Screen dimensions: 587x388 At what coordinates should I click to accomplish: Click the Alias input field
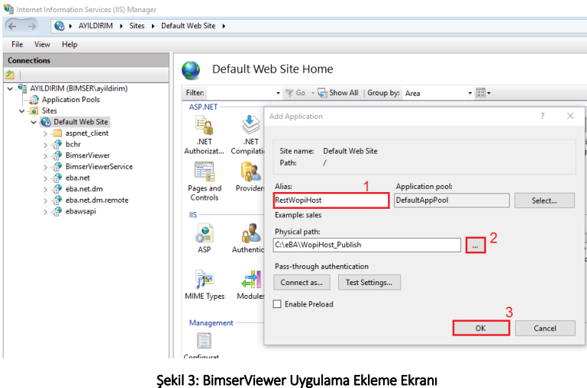coord(331,200)
